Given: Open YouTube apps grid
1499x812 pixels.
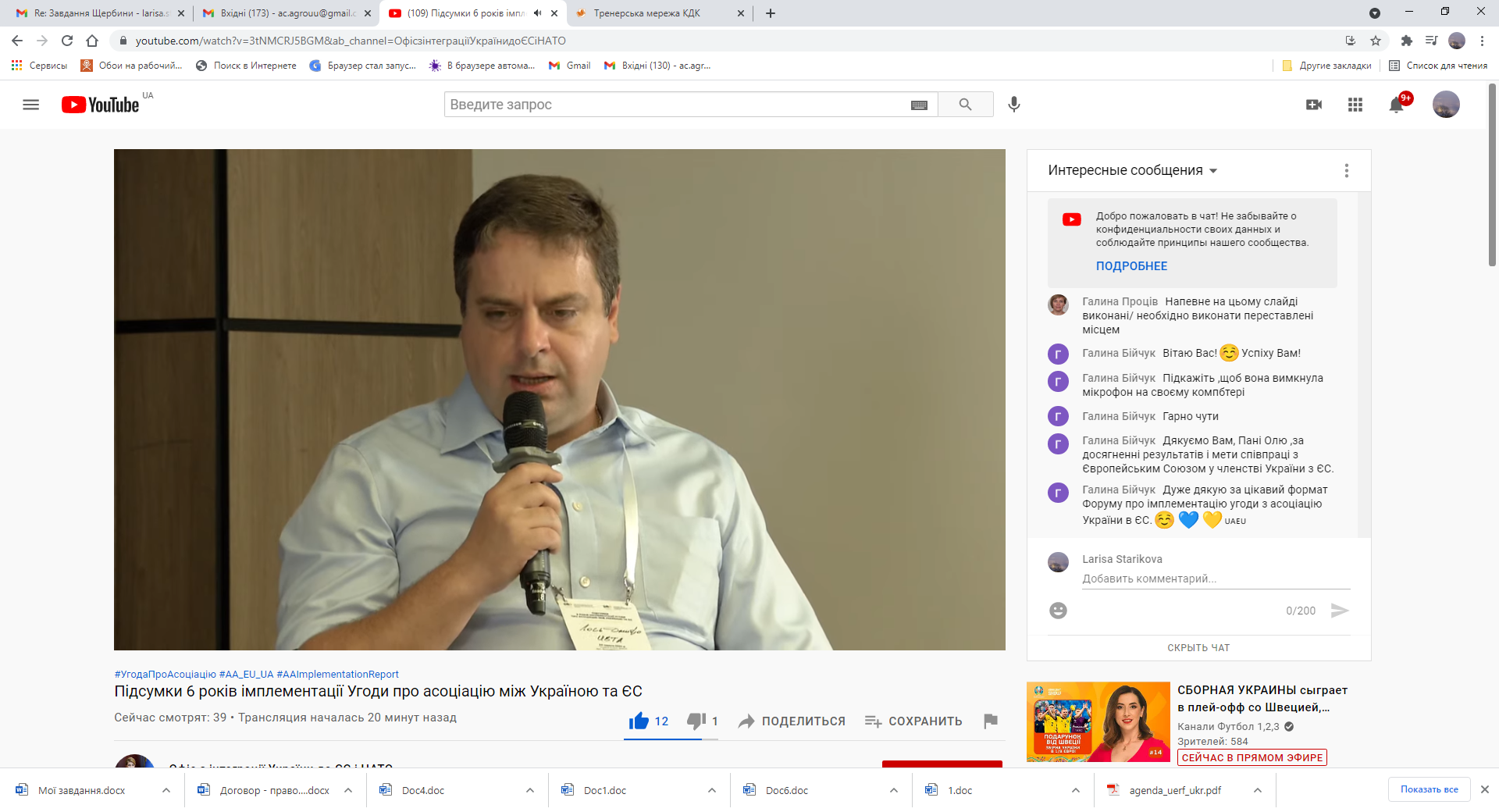Looking at the screenshot, I should pyautogui.click(x=1355, y=105).
